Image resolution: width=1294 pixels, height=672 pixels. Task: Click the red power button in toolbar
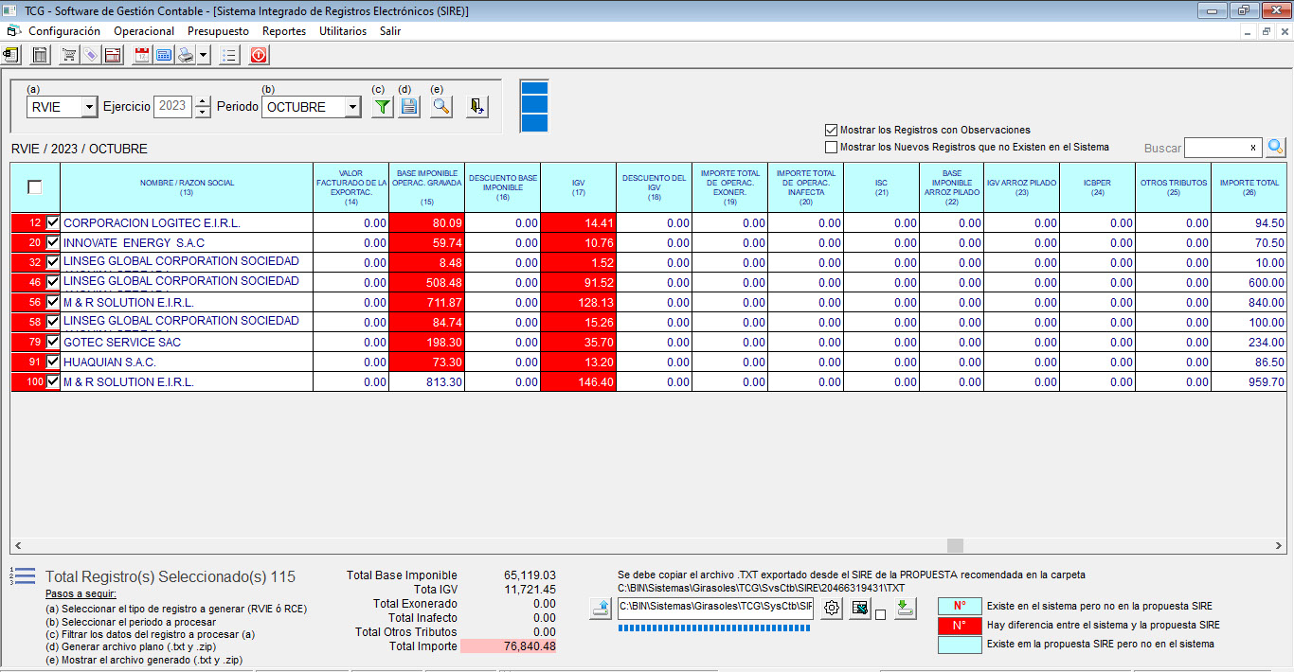[259, 56]
